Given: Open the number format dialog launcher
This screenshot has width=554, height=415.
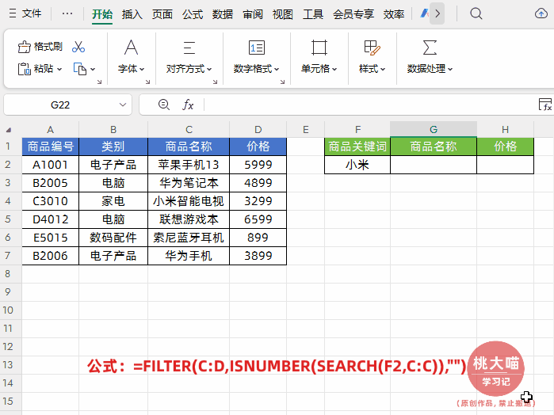Looking at the screenshot, I should [282, 82].
